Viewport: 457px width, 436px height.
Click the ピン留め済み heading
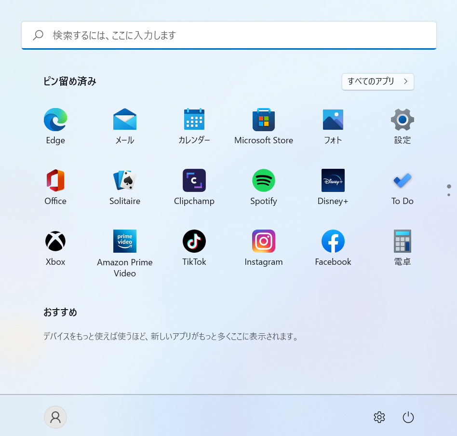69,81
